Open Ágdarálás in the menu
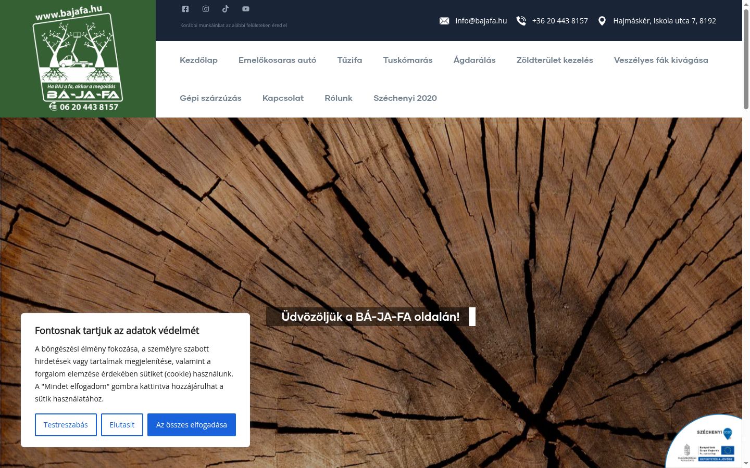 (x=474, y=60)
